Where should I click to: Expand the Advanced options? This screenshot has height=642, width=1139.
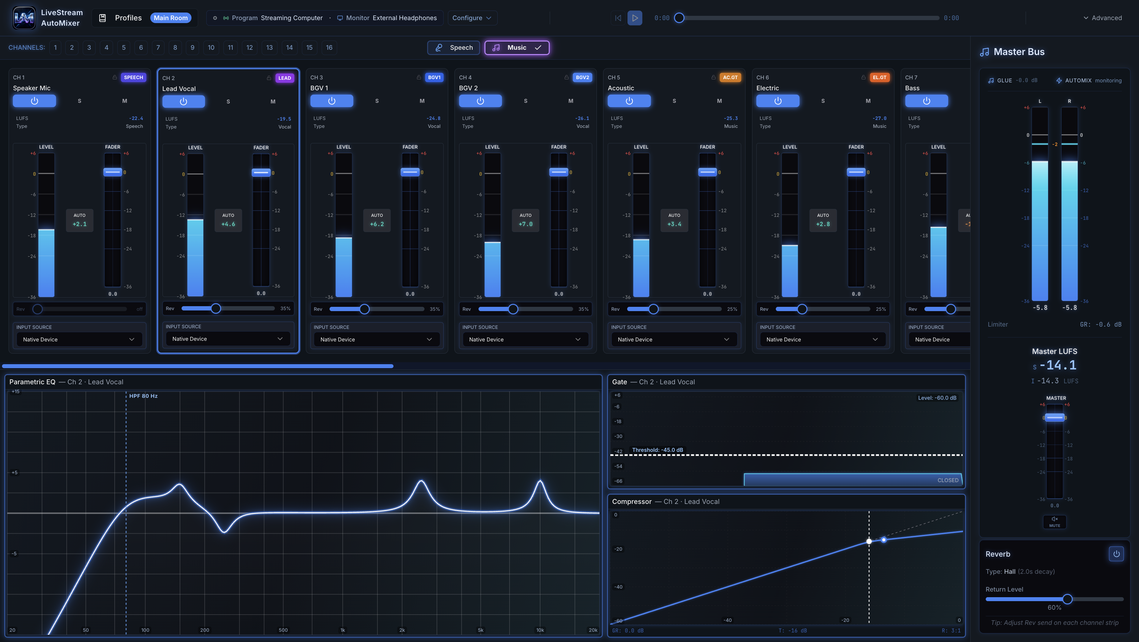[1102, 18]
